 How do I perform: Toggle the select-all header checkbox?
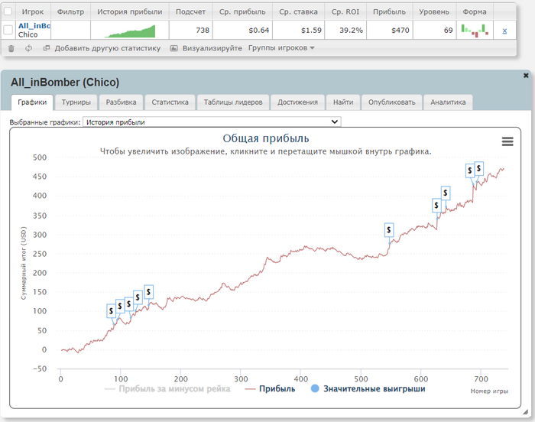point(8,11)
